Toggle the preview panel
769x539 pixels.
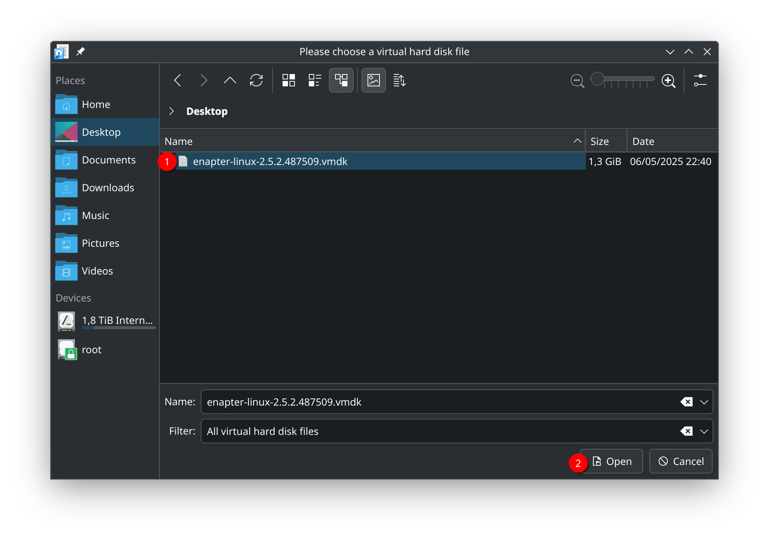(373, 80)
